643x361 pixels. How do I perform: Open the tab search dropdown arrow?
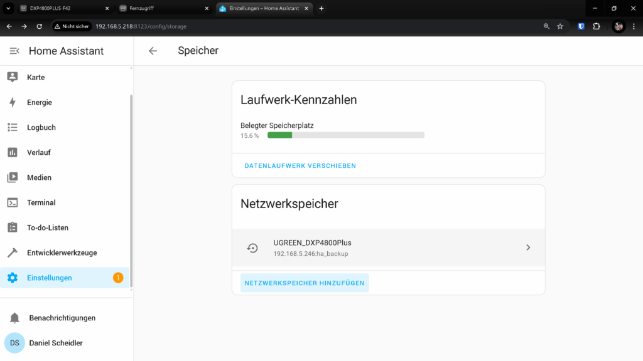(8, 8)
